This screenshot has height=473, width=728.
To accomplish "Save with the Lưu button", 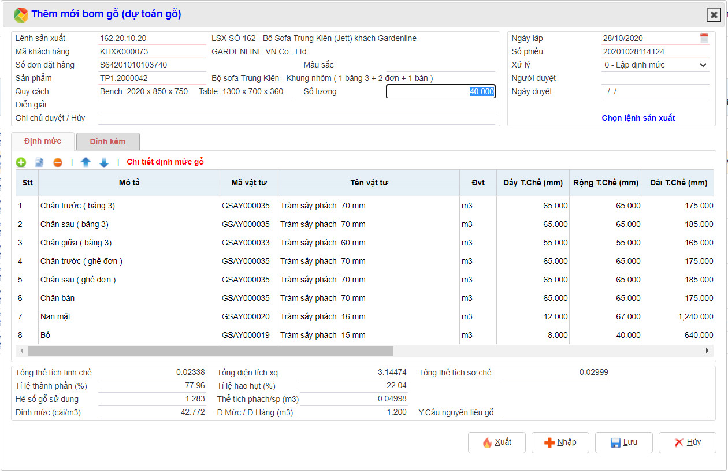I will [623, 442].
